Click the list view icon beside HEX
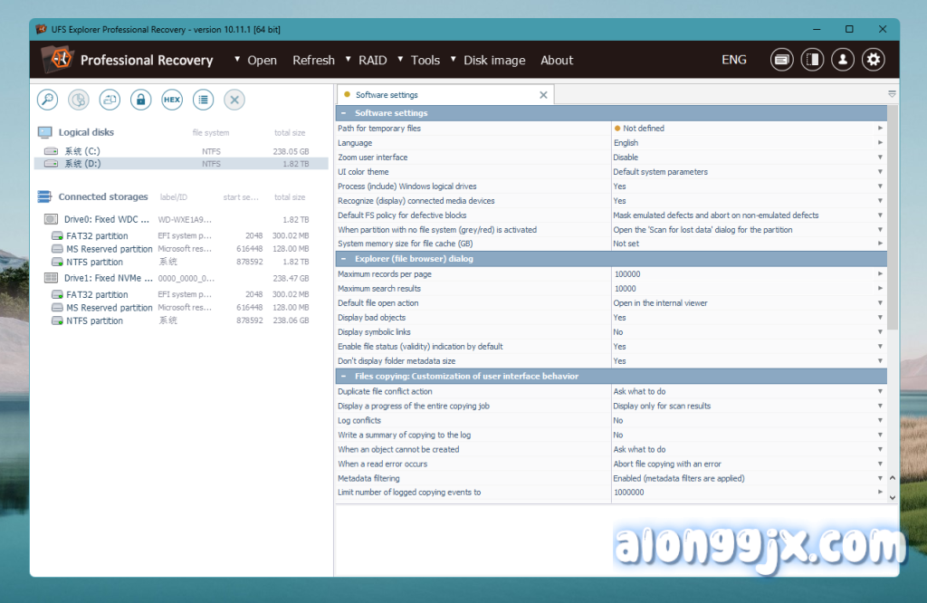 [203, 100]
